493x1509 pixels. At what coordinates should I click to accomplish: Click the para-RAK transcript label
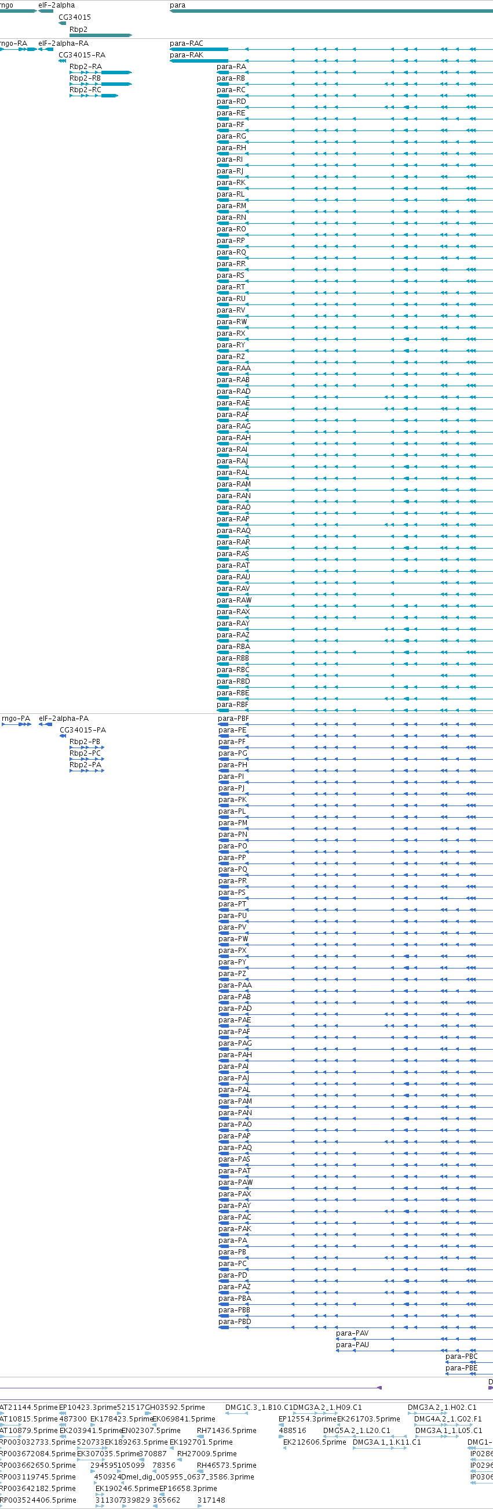click(187, 55)
